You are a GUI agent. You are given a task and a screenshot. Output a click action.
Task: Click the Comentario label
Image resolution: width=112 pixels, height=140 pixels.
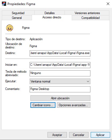(x=13, y=89)
